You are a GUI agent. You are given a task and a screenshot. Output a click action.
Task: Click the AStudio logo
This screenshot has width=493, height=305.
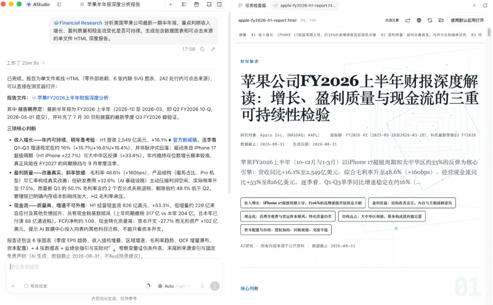(x=38, y=5)
